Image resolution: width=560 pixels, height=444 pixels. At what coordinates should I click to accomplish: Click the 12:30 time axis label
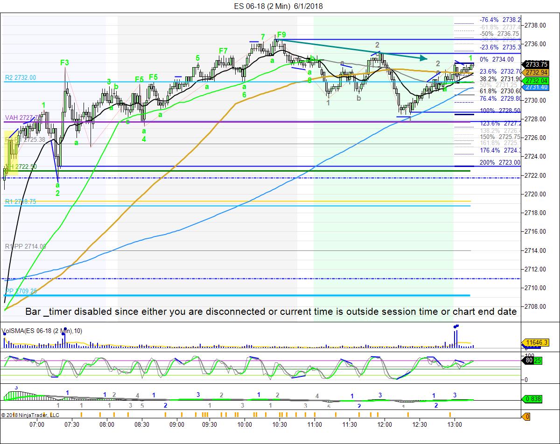(420, 424)
